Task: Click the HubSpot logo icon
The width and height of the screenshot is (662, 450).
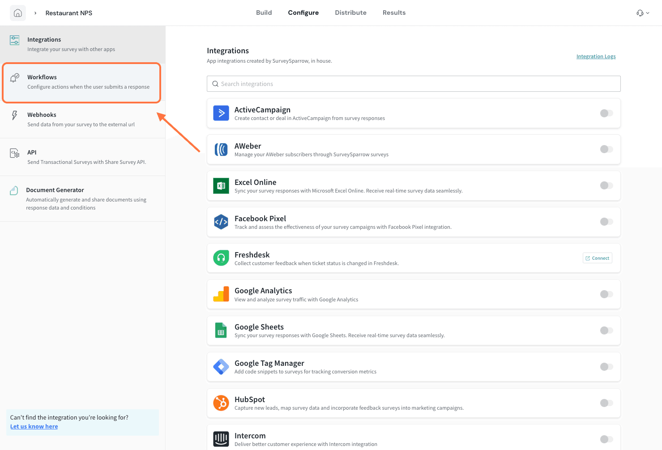Action: pyautogui.click(x=221, y=403)
